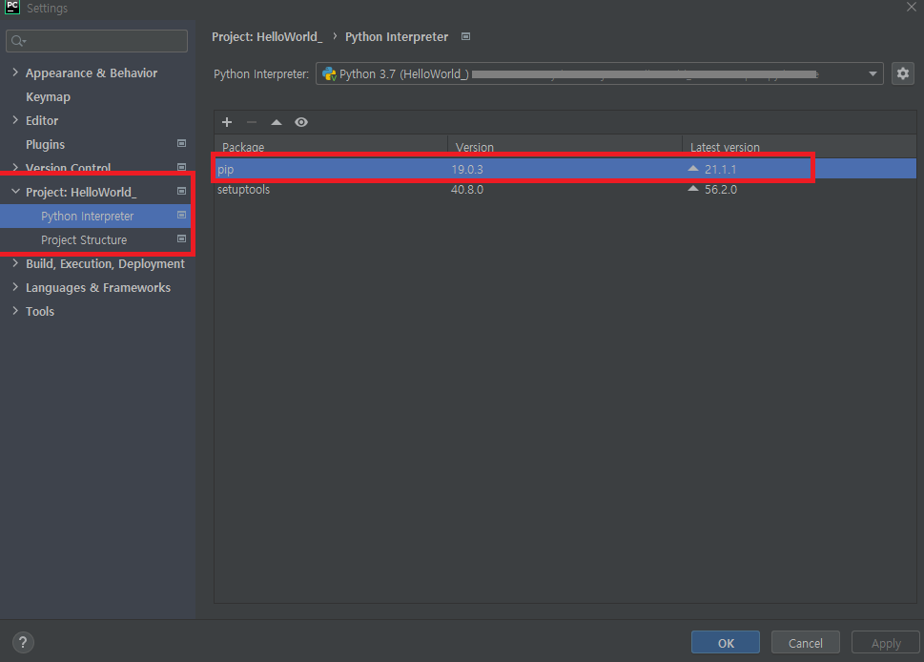Click the PyCharm logo icon in title bar
Screen dimensions: 924x662
click(11, 7)
